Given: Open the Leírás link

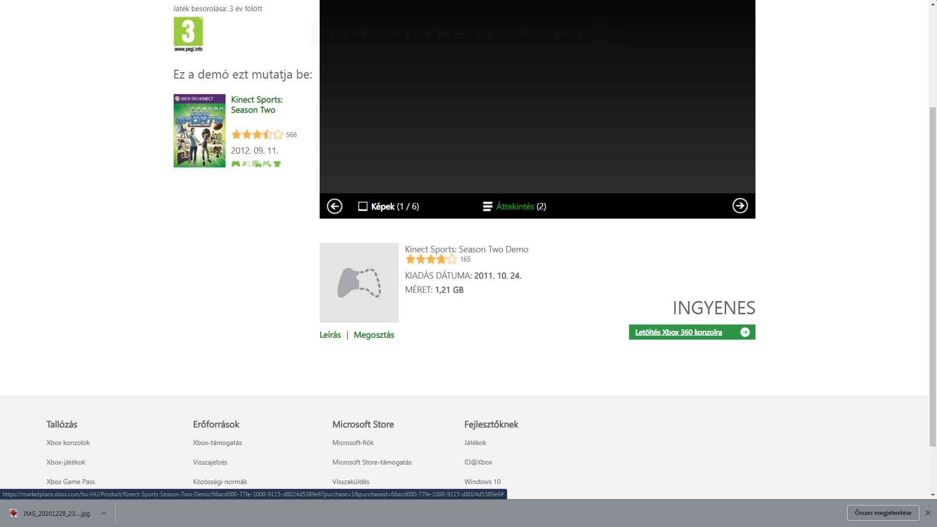Looking at the screenshot, I should pos(330,335).
